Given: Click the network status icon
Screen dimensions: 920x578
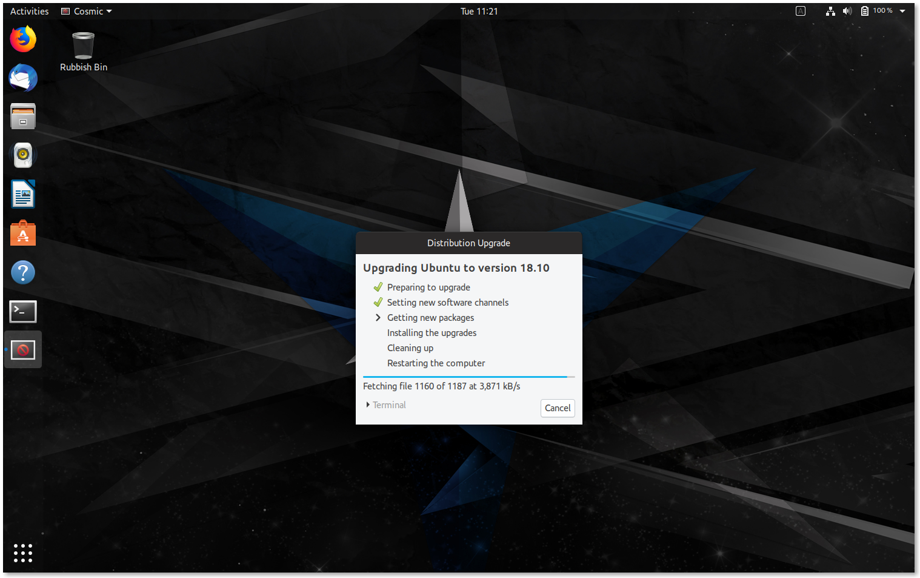Looking at the screenshot, I should pos(830,11).
